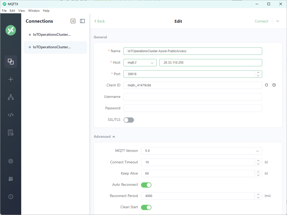Disable the Auto Reconnect switch
Viewport: 287px width, 215px height.
tap(146, 185)
